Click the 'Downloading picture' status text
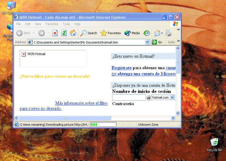Viewport: 226px width, 161px height. point(54,125)
